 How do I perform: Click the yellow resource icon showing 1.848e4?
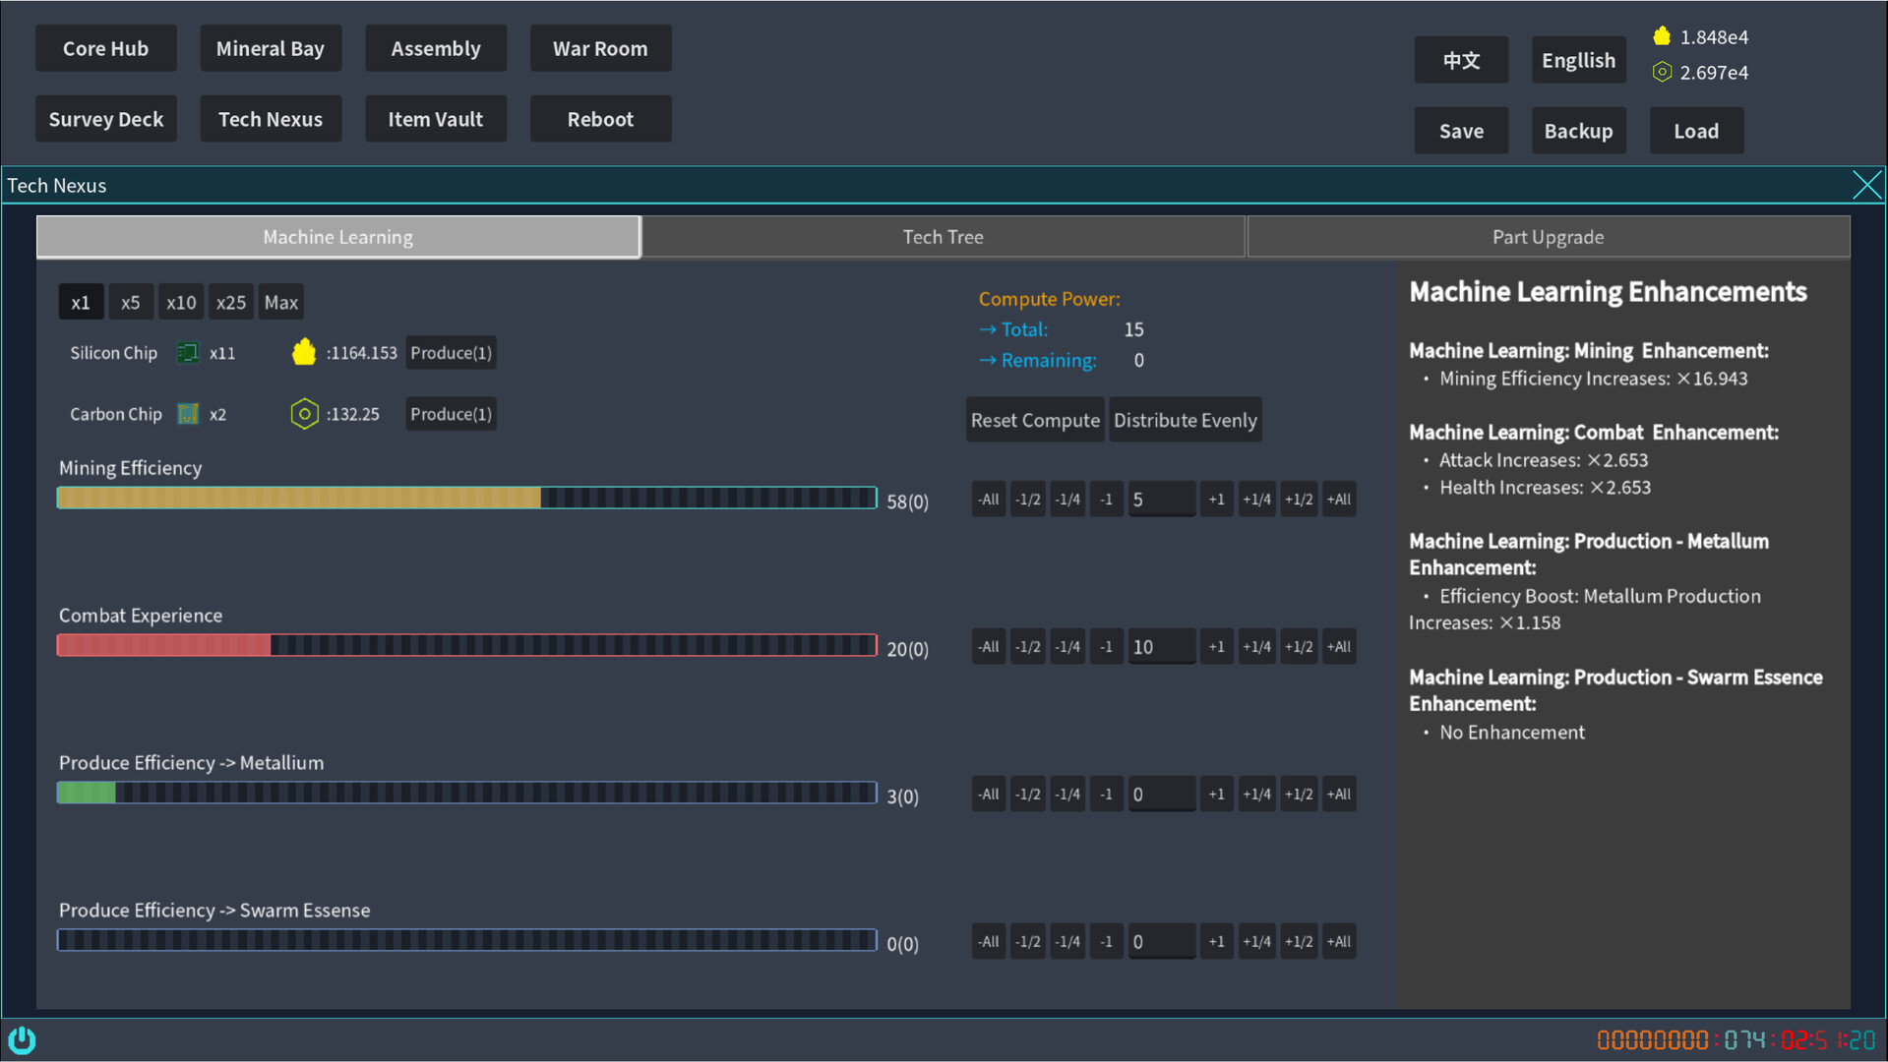1663,35
